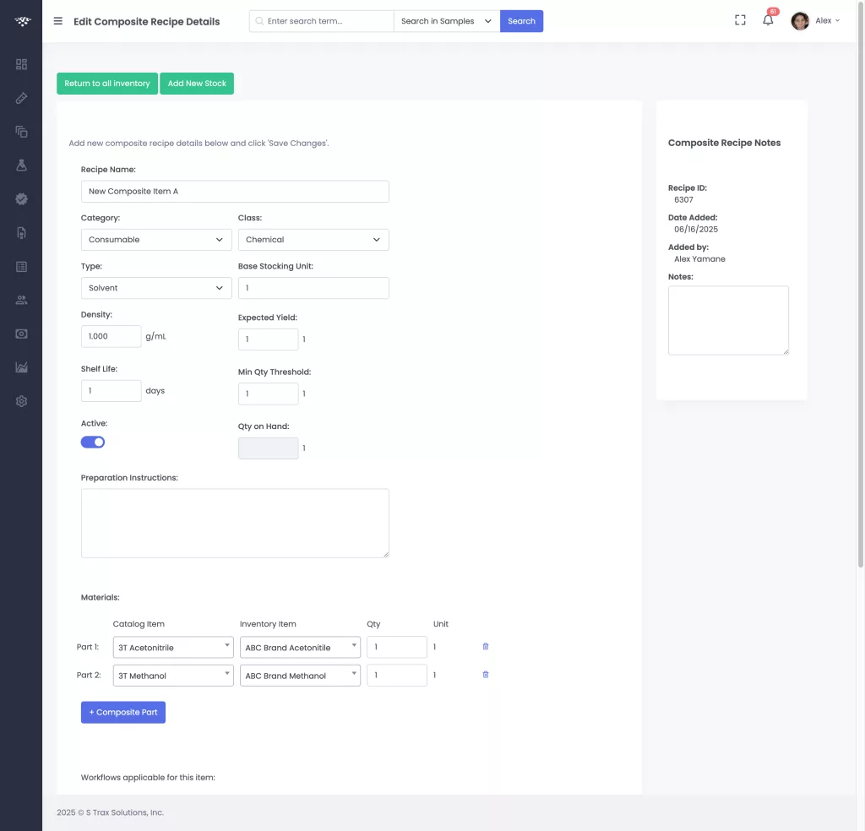Open the Category dropdown showing Consumable
Screen dimensions: 865x831
pyautogui.click(x=156, y=240)
